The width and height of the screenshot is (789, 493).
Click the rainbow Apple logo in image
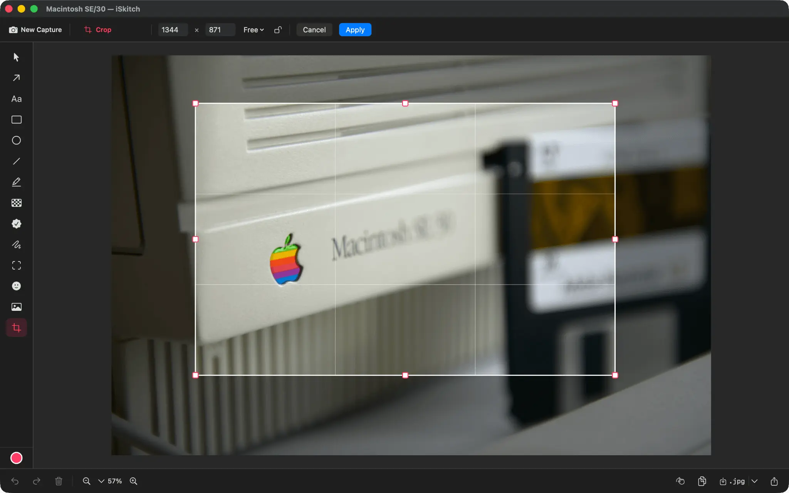tap(285, 260)
